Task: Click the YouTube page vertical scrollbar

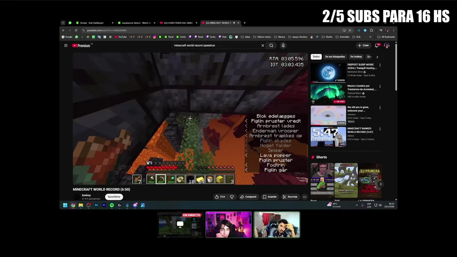Action: [396, 68]
